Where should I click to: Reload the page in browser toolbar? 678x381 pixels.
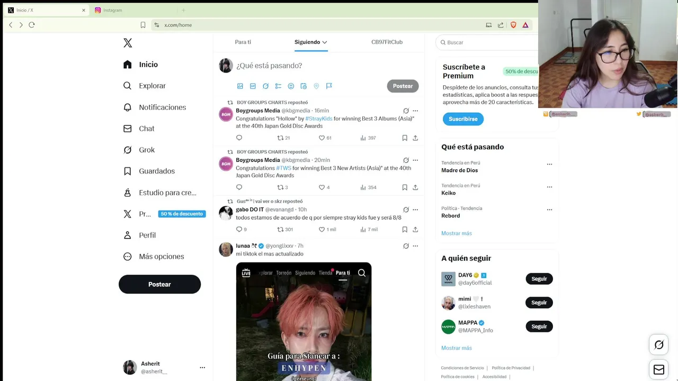32,25
